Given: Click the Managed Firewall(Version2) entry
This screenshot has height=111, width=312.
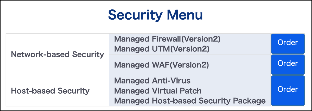Looking at the screenshot, I should coord(167,39).
